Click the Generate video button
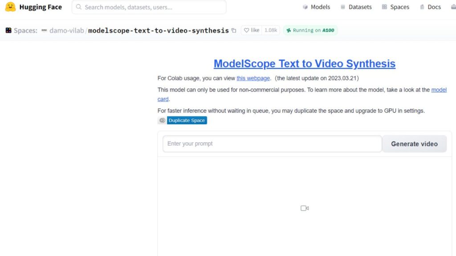Viewport: 456px width, 256px height. pos(415,144)
